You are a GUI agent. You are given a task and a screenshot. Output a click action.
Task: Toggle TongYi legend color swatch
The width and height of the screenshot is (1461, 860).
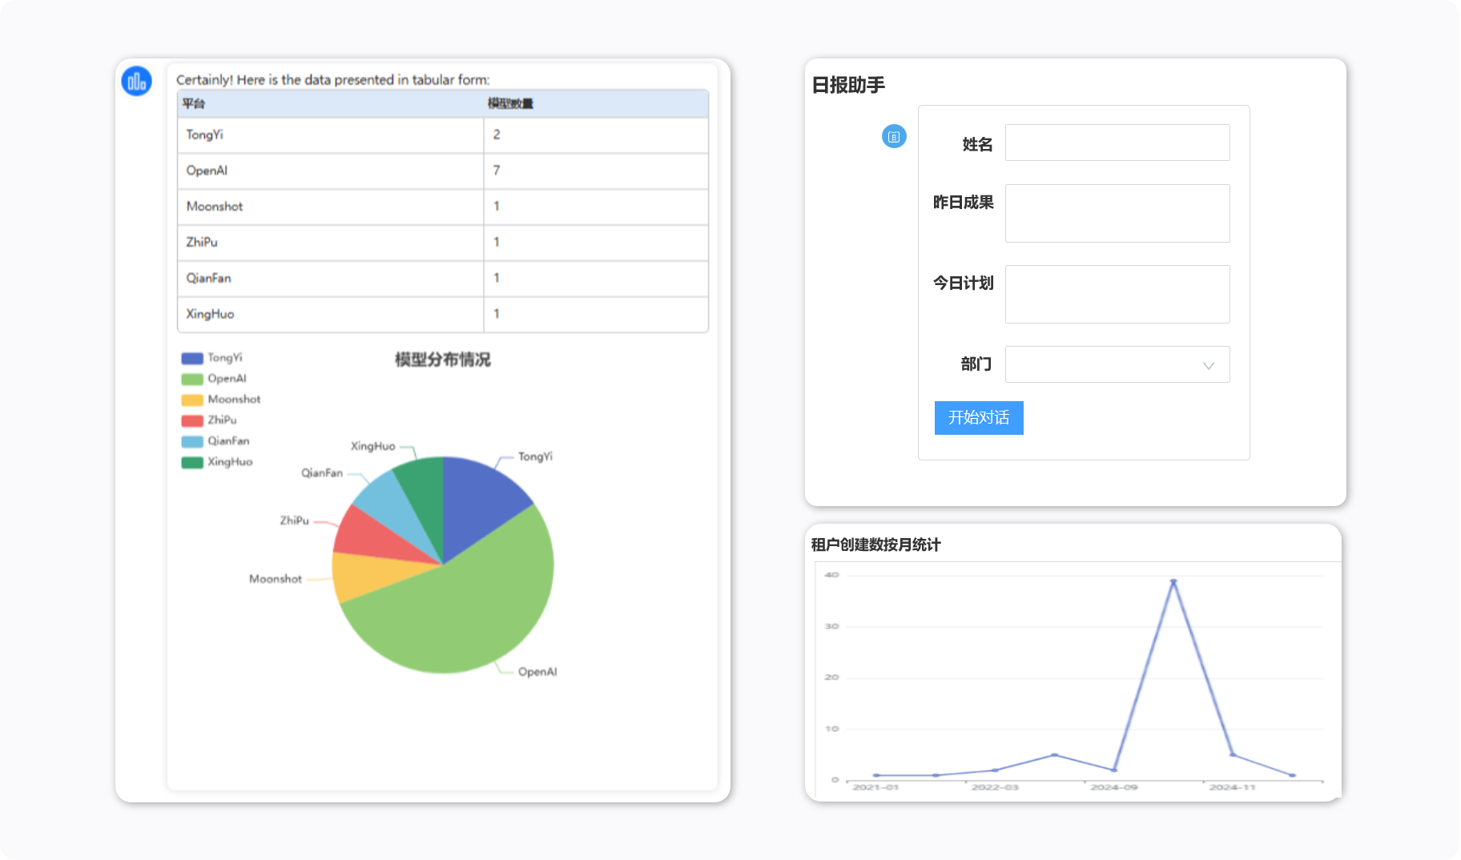click(192, 358)
